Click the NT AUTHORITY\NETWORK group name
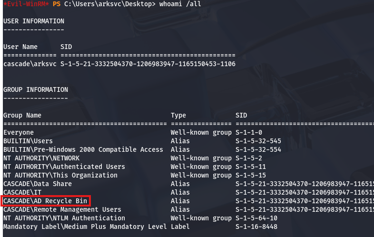 (41, 158)
